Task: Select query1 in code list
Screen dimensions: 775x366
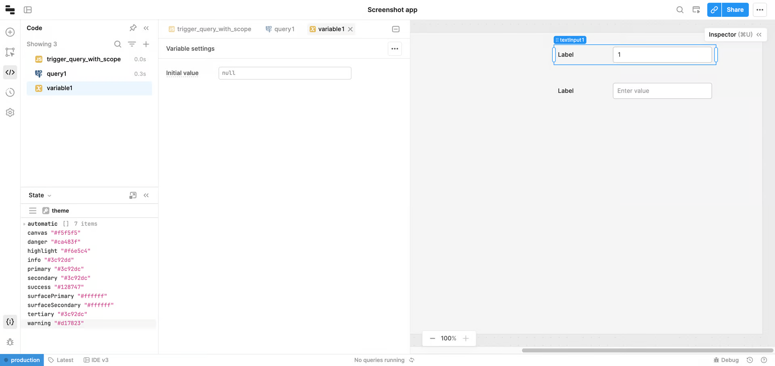Action: (x=89, y=74)
